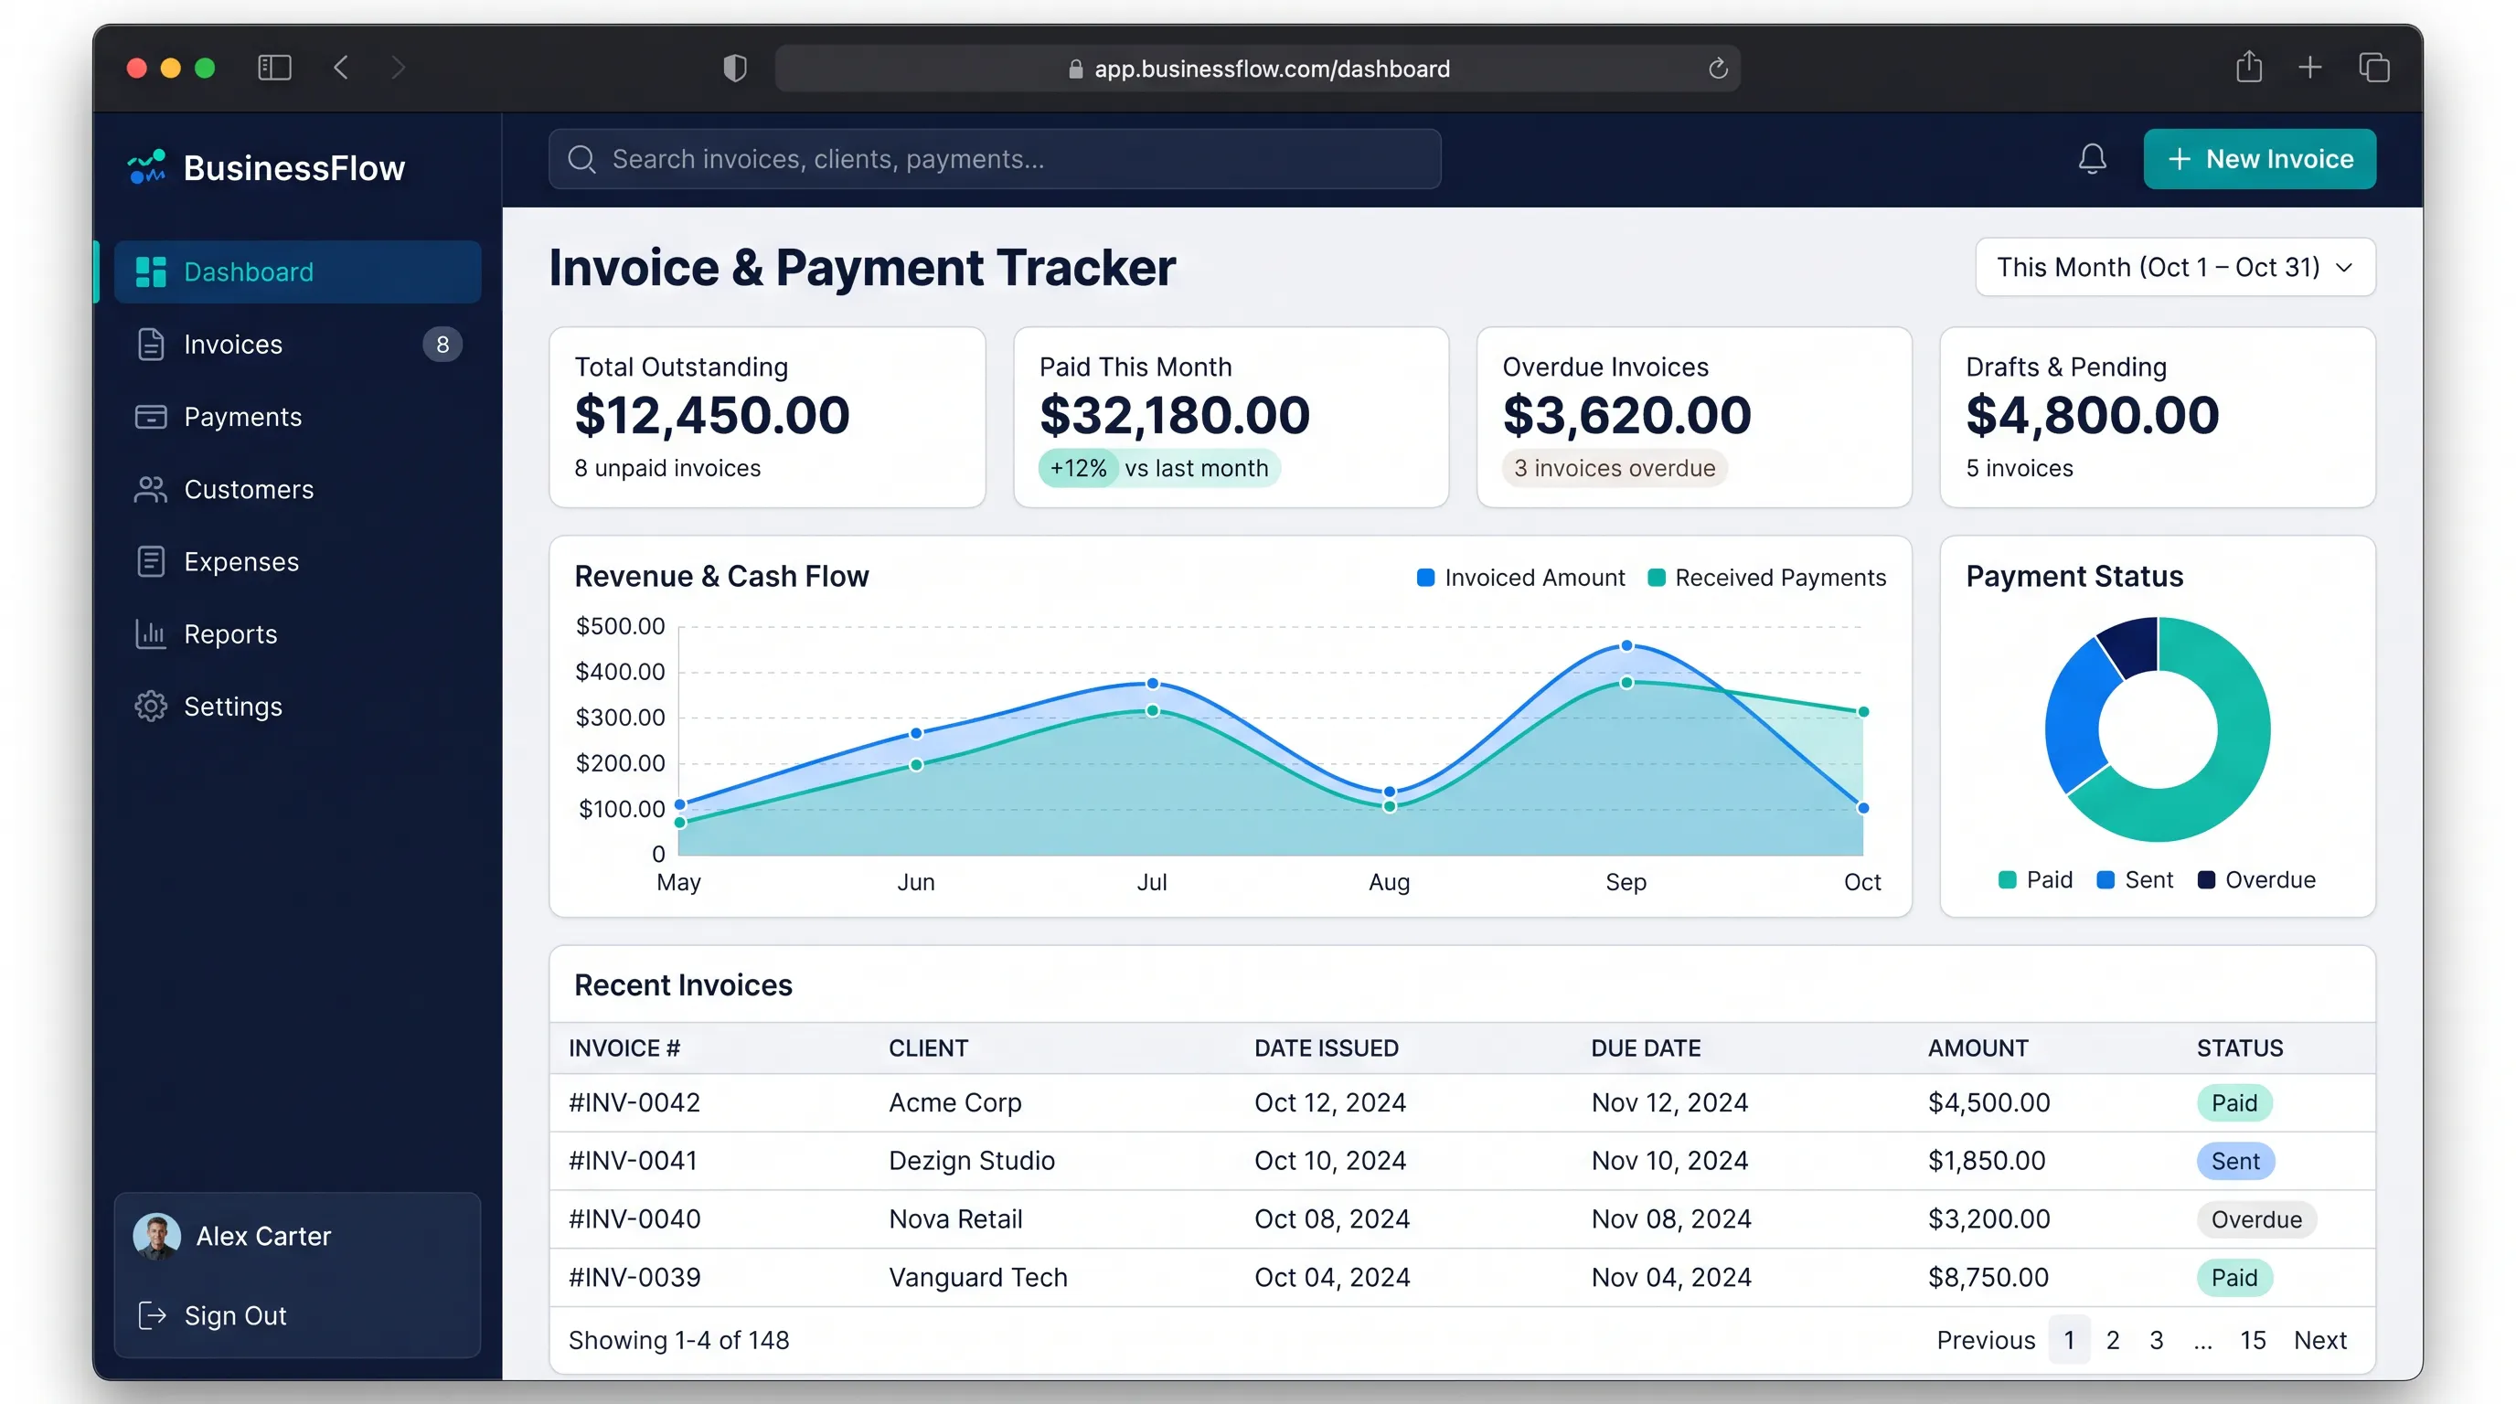Click the privacy shield icon

click(x=734, y=68)
